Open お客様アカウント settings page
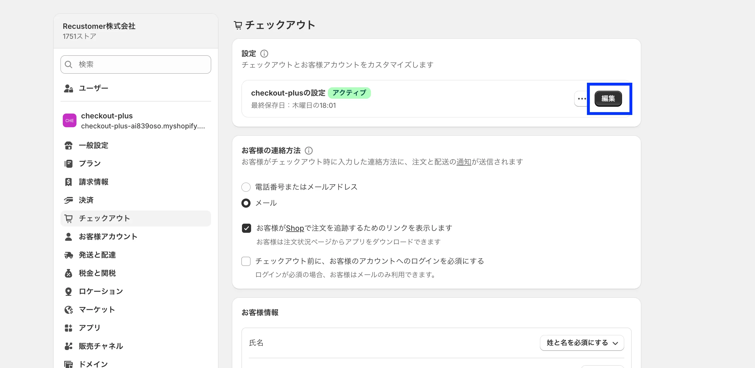The image size is (755, 368). click(x=136, y=236)
